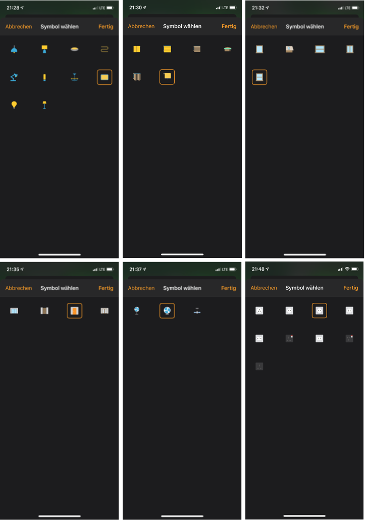Select the LED light strip symbol
This screenshot has width=365, height=520.
coord(105,49)
